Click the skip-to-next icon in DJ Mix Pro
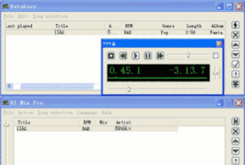This screenshot has height=165, width=245. [x=235, y=121]
